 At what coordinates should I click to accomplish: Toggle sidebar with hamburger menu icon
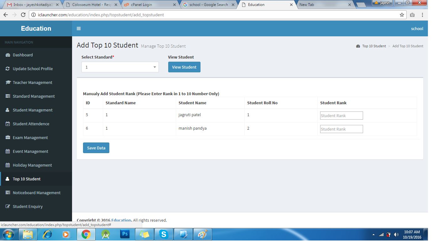click(x=79, y=28)
